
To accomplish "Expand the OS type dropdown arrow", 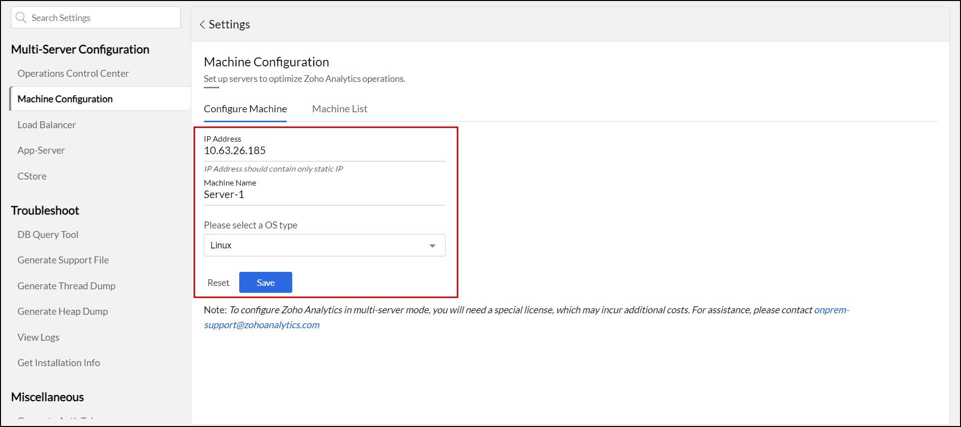I will (432, 245).
